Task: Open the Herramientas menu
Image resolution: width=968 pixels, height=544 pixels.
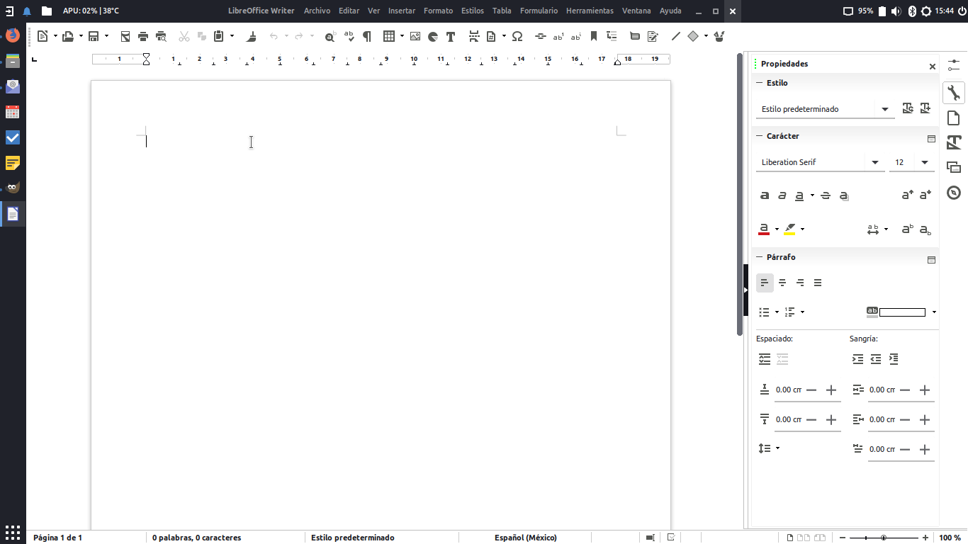Action: (x=590, y=11)
